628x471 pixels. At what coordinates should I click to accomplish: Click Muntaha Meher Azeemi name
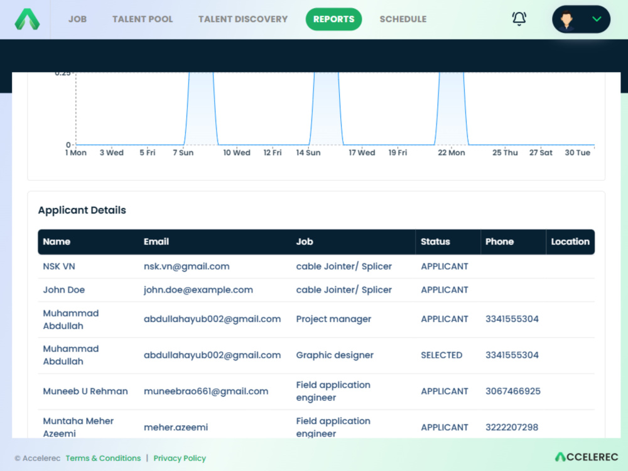click(x=78, y=427)
